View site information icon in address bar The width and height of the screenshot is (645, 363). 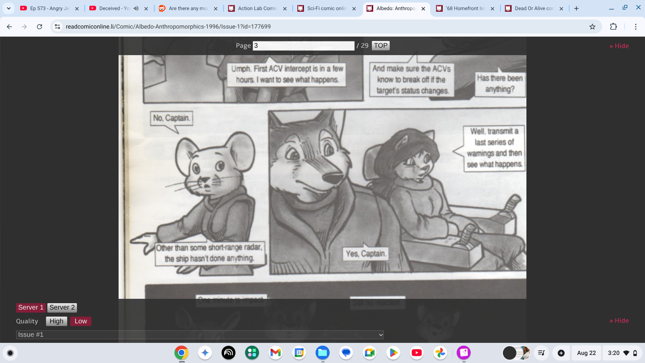tap(57, 27)
